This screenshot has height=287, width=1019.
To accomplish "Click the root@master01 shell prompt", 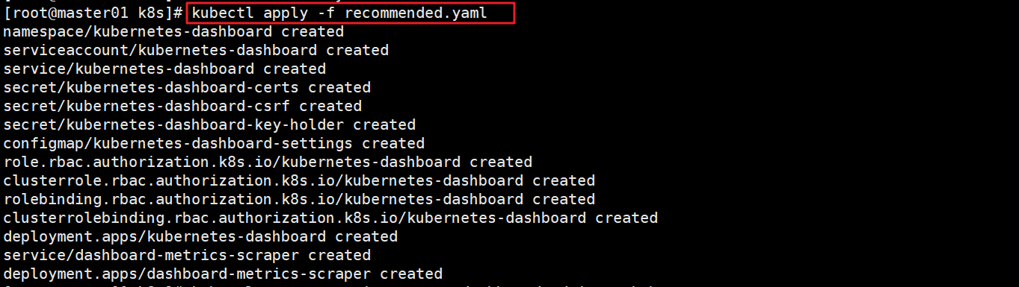I will click(x=93, y=13).
